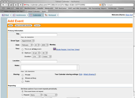Image resolution: width=135 pixels, height=98 pixels.
Task: Click the browser back arrow
Action: pyautogui.click(x=3, y=5)
